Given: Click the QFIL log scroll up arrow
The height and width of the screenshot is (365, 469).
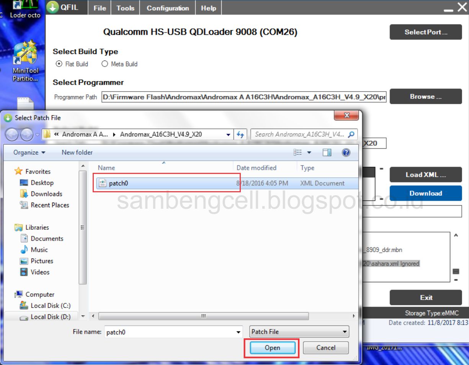Looking at the screenshot, I should pos(456,236).
